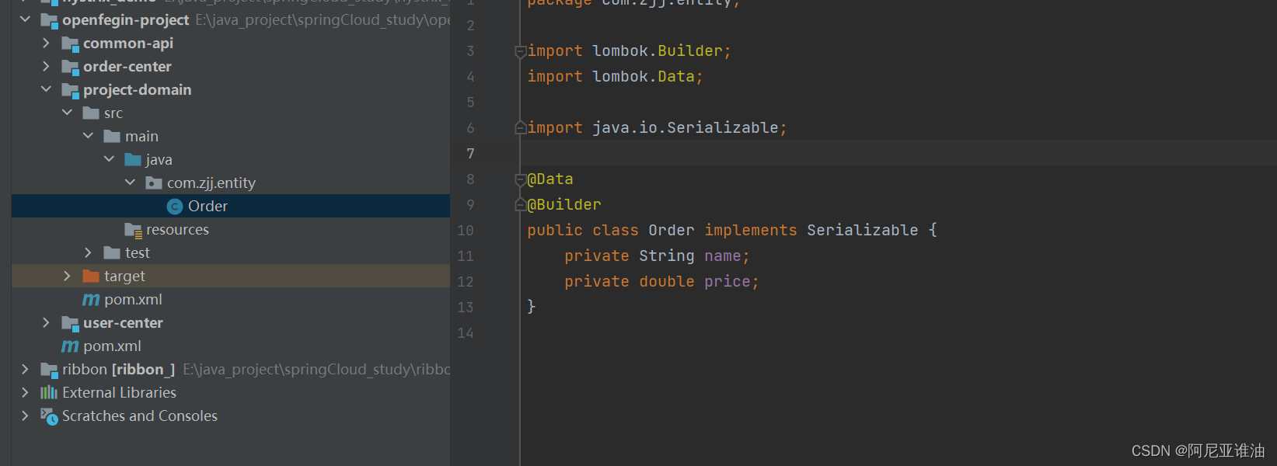Click the Order class icon
Image resolution: width=1277 pixels, height=466 pixels.
[175, 206]
